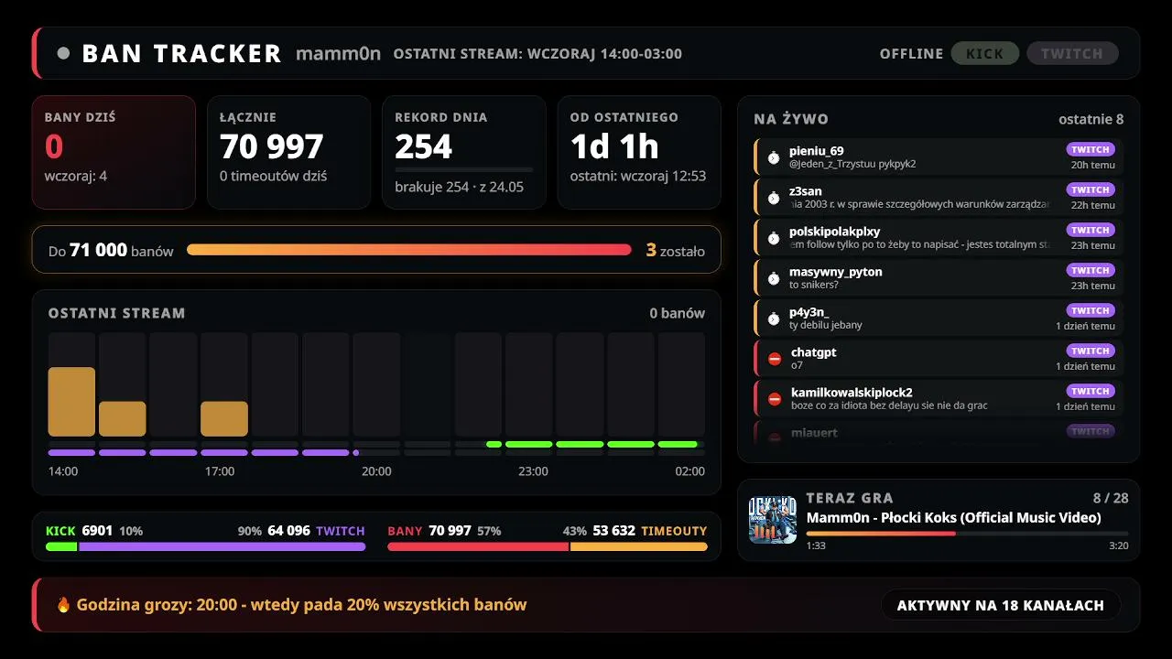Toggle the TWITCH platform pill in header
The image size is (1172, 659).
click(1072, 53)
